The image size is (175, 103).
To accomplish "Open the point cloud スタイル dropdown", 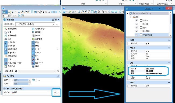I will point(55,92).
